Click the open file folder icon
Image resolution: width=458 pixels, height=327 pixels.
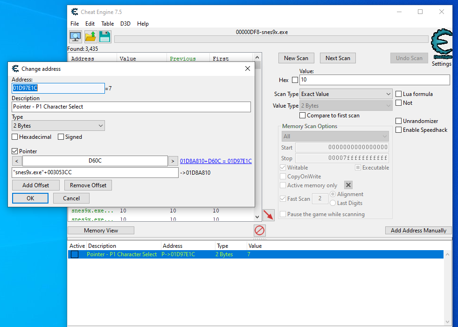pyautogui.click(x=90, y=37)
